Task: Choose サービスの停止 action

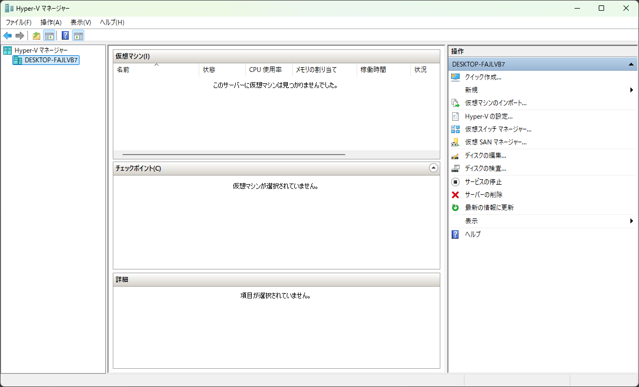Action: [x=483, y=182]
